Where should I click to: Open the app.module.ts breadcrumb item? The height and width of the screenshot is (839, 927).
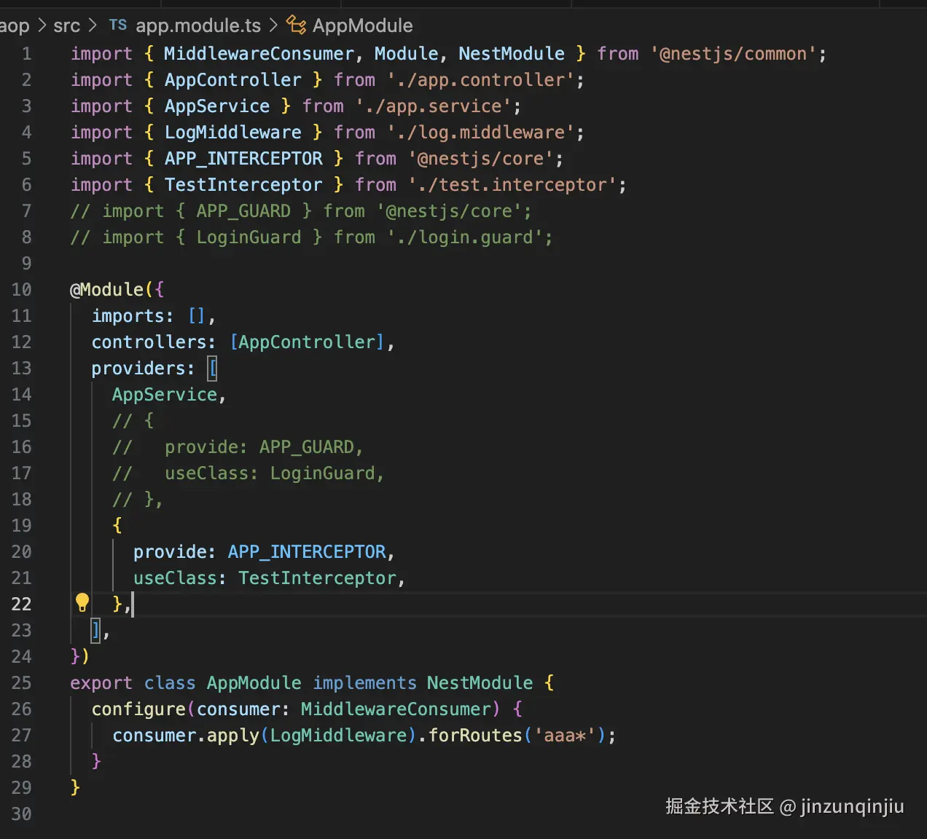click(x=198, y=26)
